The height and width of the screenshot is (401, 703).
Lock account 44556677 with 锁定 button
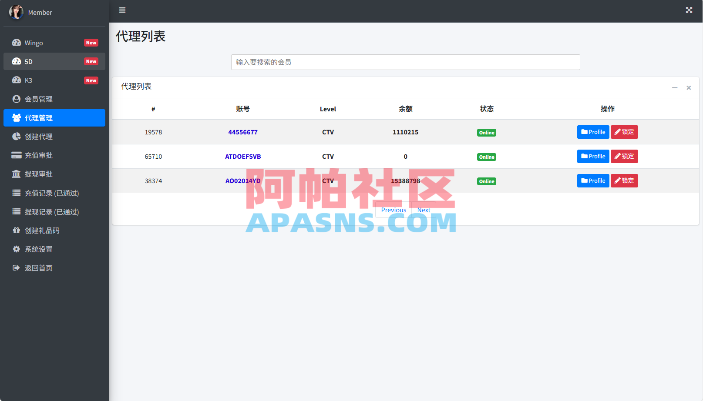pos(624,132)
